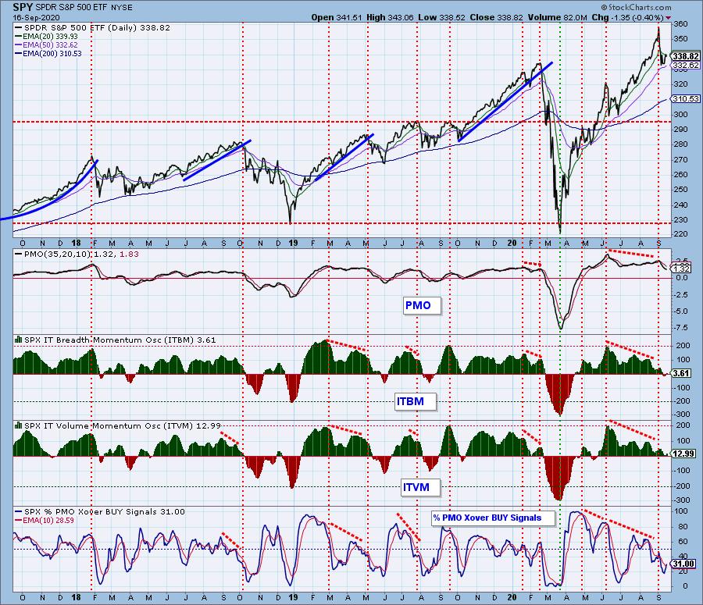Click the Chg -1.35 (-0.40%) value
Image resolution: width=703 pixels, height=605 pixels.
(x=628, y=17)
